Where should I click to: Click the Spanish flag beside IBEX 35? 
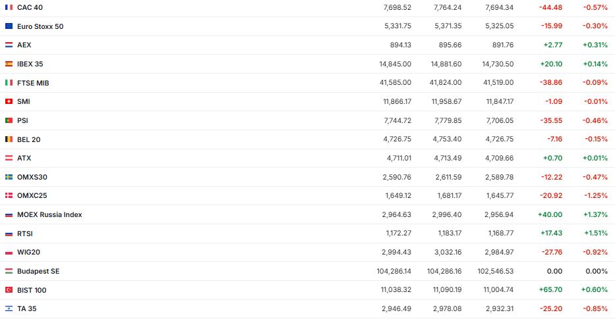9,64
